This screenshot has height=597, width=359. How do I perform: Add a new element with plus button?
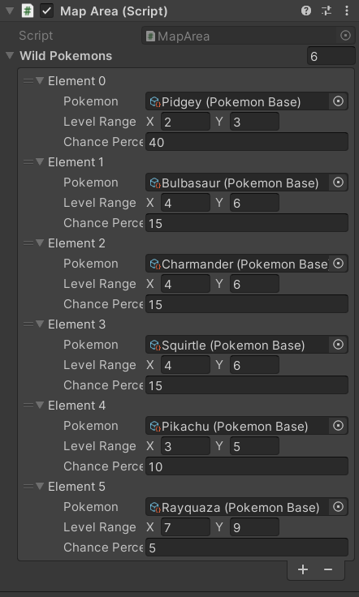pyautogui.click(x=303, y=569)
